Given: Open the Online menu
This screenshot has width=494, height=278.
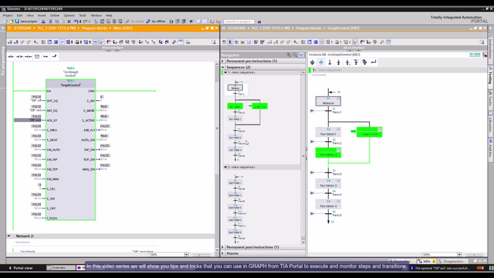Looking at the screenshot, I should tap(54, 15).
